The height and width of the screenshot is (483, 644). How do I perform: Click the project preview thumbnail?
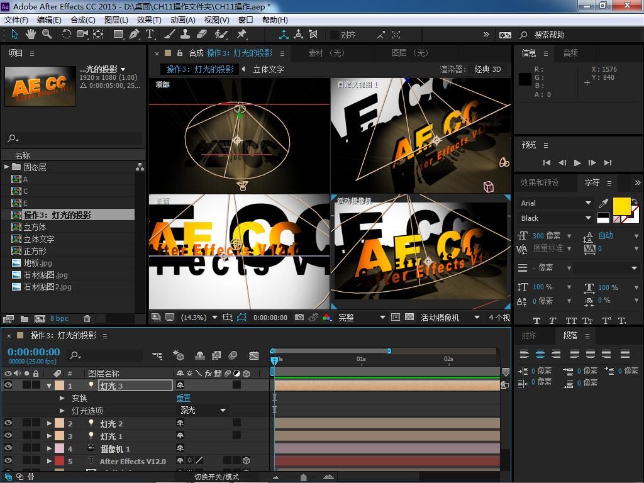[40, 87]
